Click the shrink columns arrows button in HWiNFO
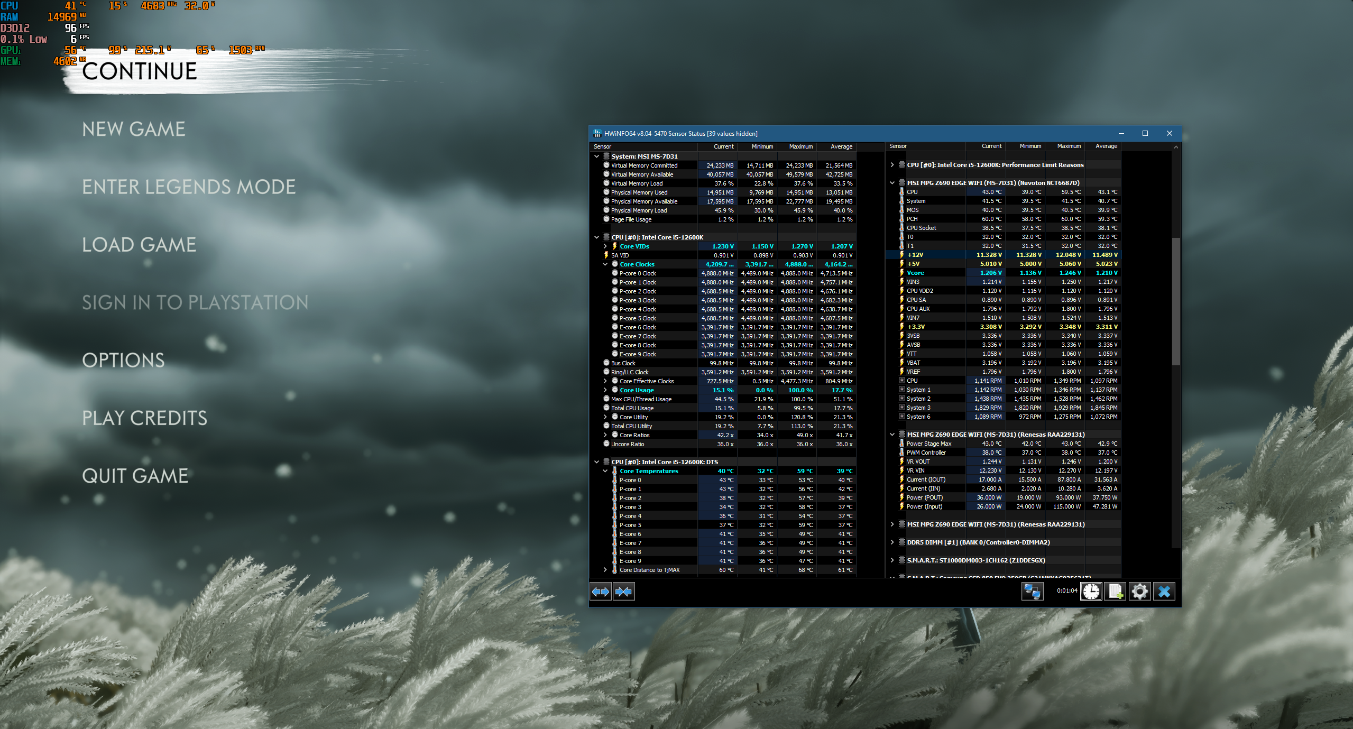Viewport: 1353px width, 729px height. tap(624, 592)
